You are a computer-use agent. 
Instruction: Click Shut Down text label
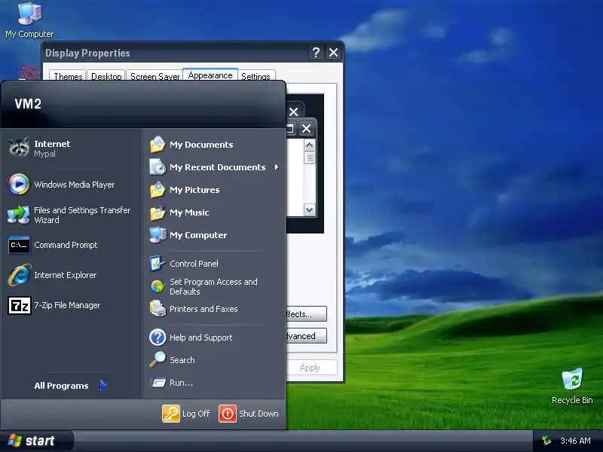point(259,414)
